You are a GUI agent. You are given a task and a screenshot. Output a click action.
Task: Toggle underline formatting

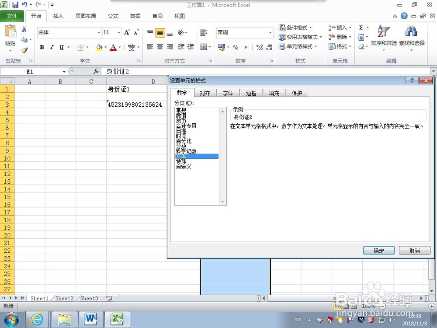point(61,47)
